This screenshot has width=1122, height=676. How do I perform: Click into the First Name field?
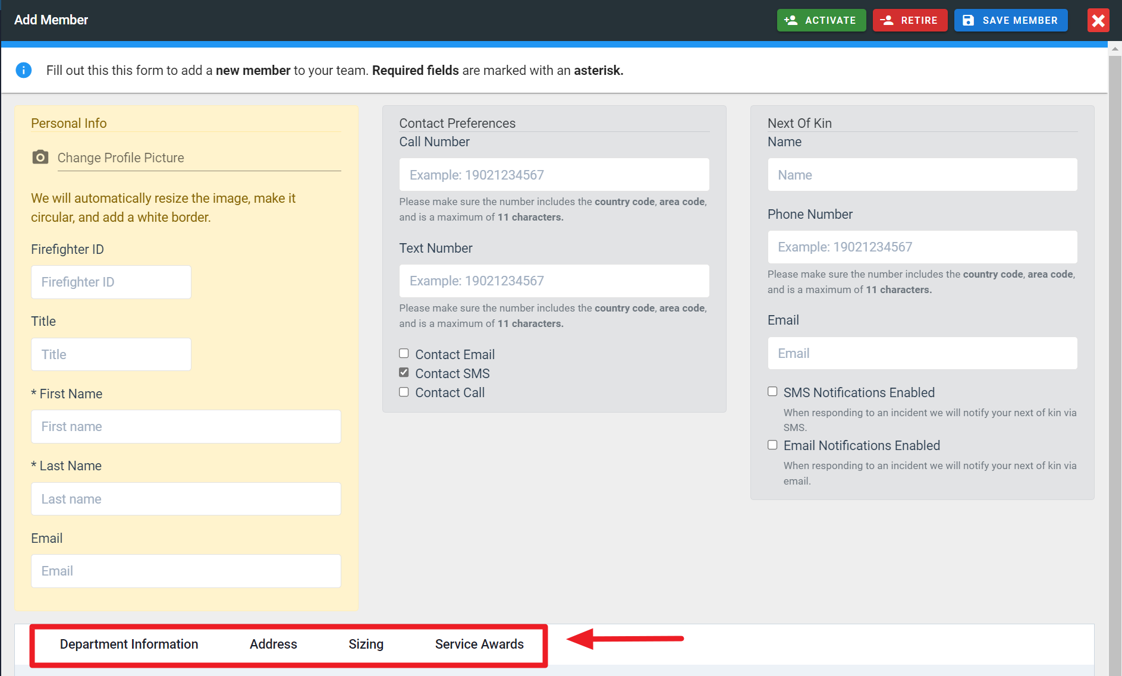(186, 427)
